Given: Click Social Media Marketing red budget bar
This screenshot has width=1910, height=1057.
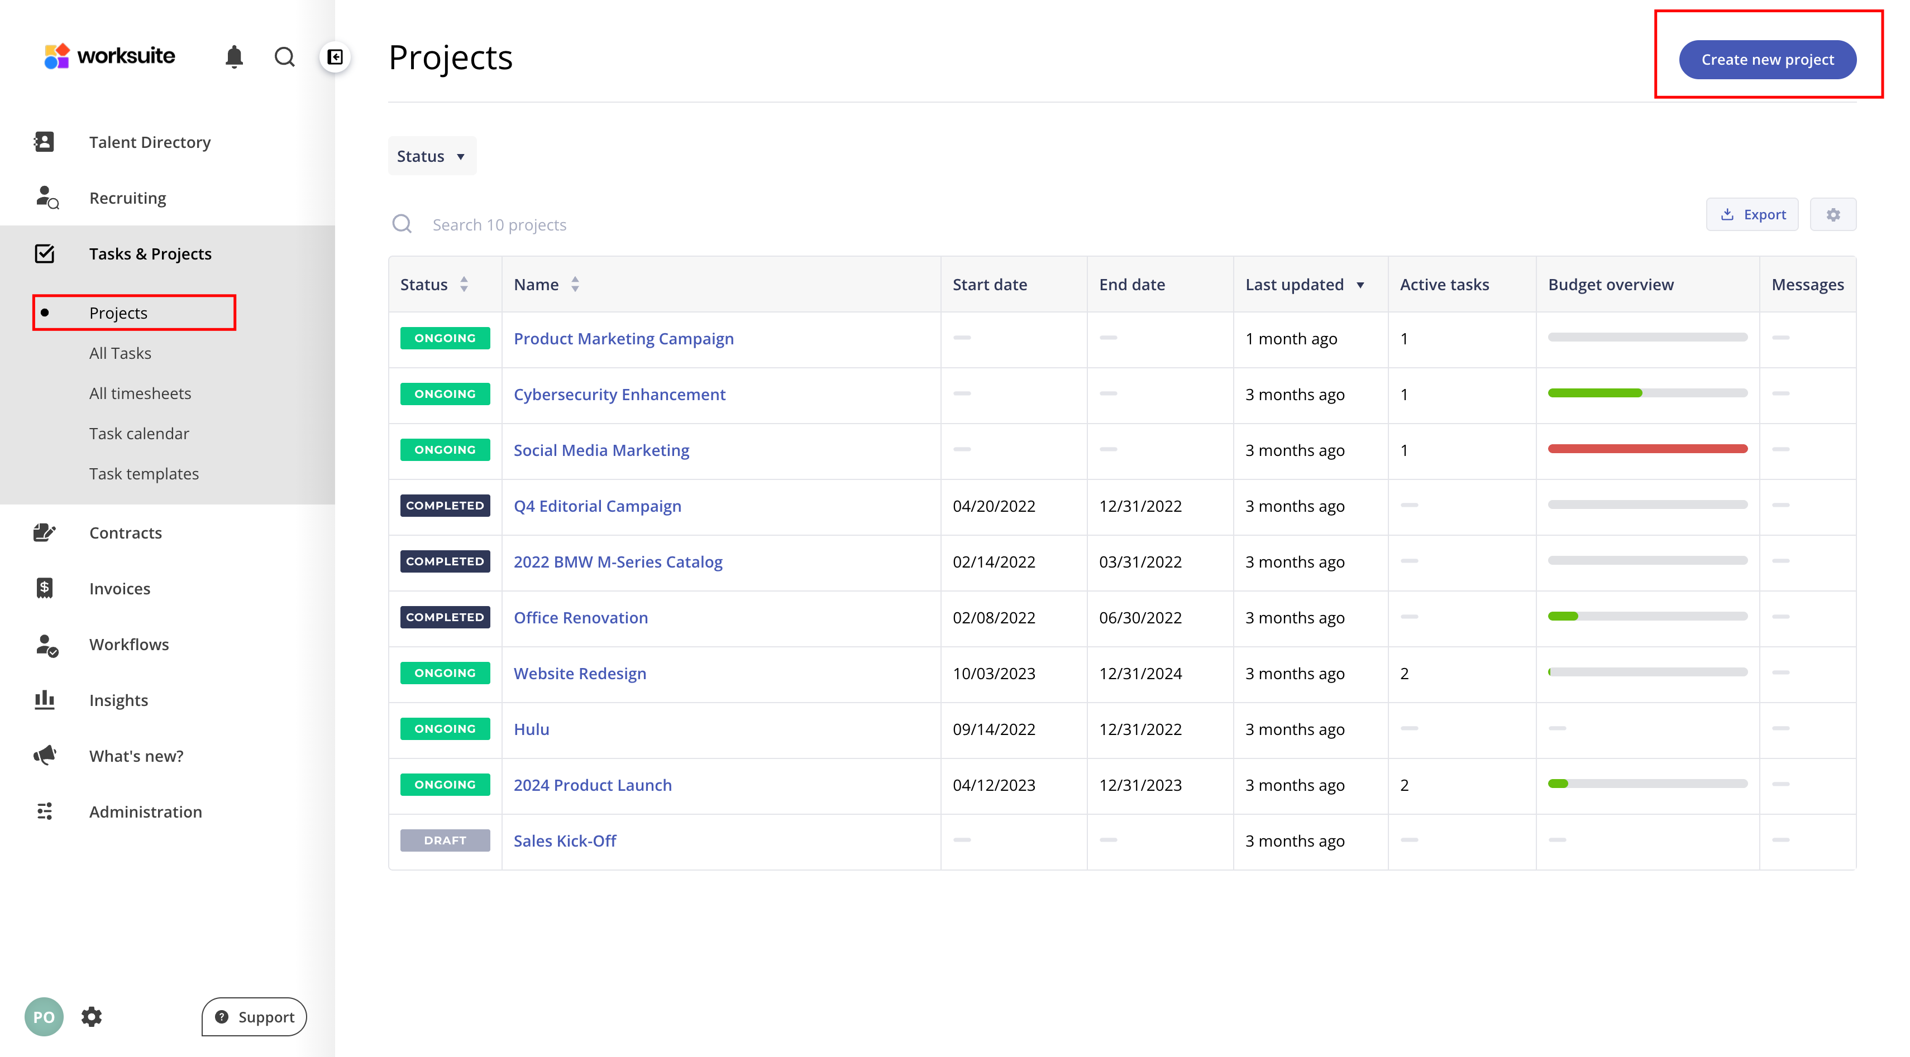Looking at the screenshot, I should click(1647, 449).
